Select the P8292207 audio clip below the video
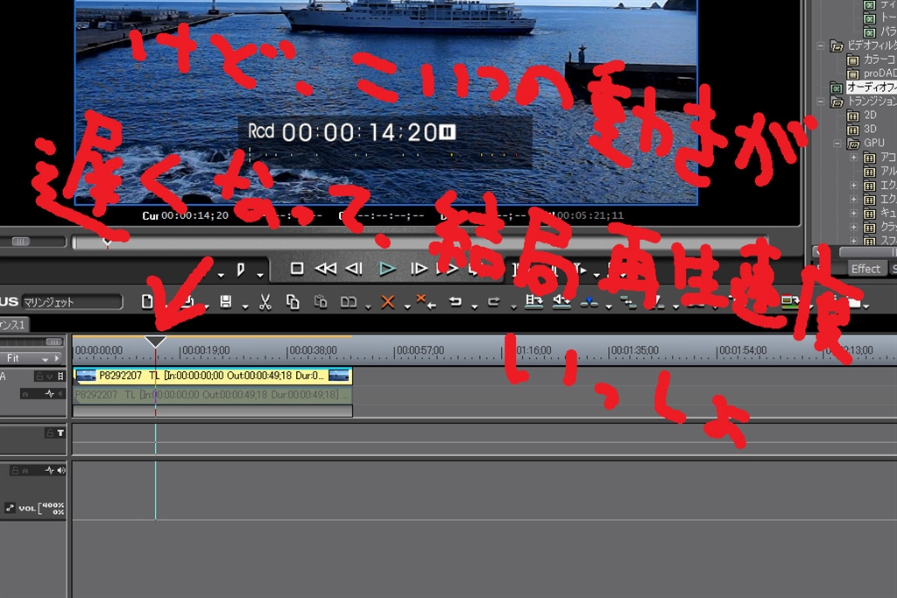This screenshot has height=598, width=897. coord(212,395)
